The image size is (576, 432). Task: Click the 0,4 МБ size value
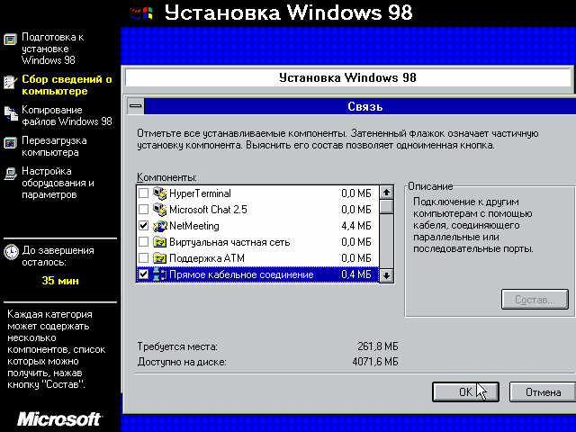pos(356,274)
